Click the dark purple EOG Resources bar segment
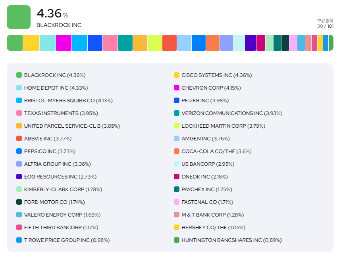This screenshot has height=259, width=341. coord(250,43)
